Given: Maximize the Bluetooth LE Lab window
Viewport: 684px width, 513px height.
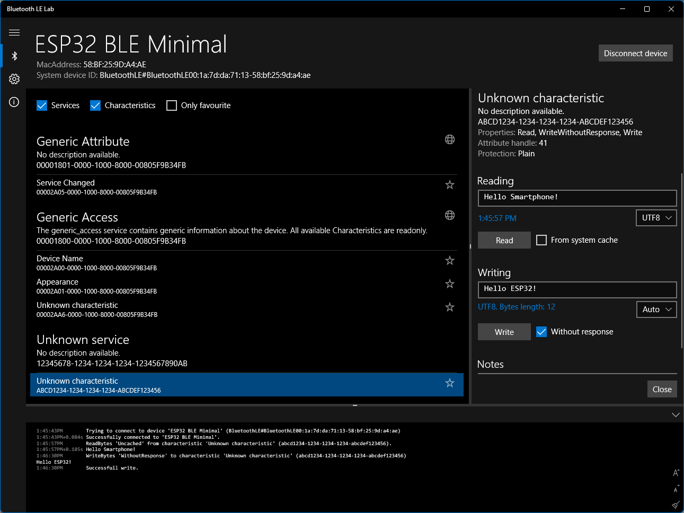Looking at the screenshot, I should point(647,9).
